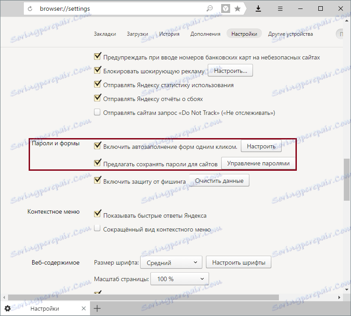Image resolution: width=351 pixels, height=316 pixels.
Task: Click the search magnifier icon in address bar
Action: (210, 9)
